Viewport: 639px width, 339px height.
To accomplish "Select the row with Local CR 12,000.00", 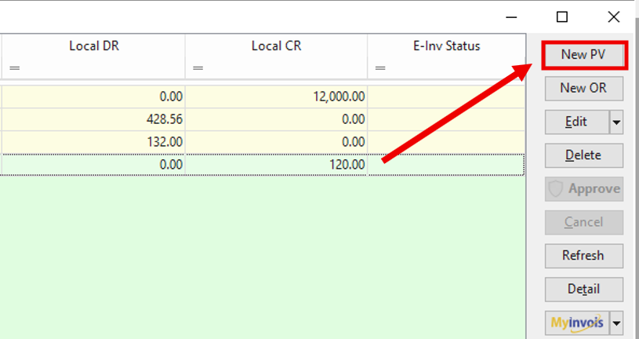I will [276, 97].
